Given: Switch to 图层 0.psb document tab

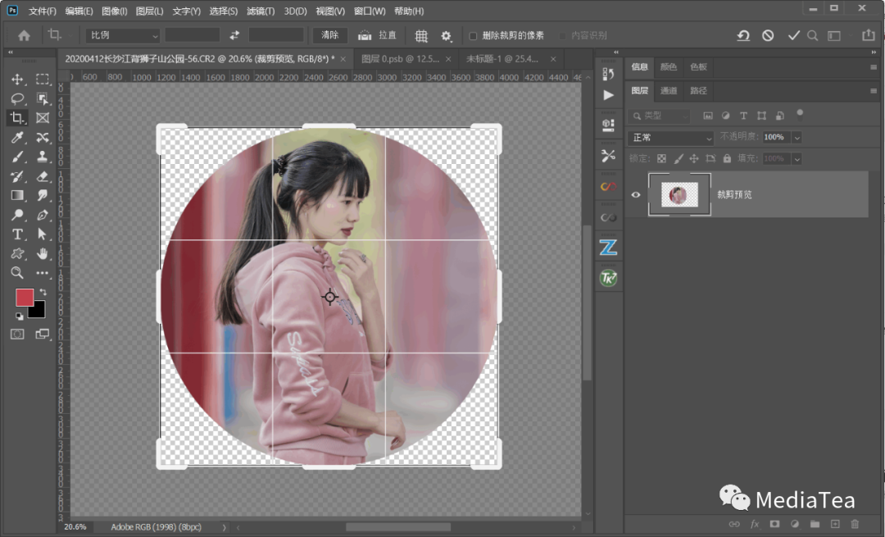Looking at the screenshot, I should pos(400,59).
